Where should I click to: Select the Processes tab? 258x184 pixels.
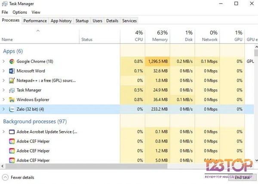point(11,20)
